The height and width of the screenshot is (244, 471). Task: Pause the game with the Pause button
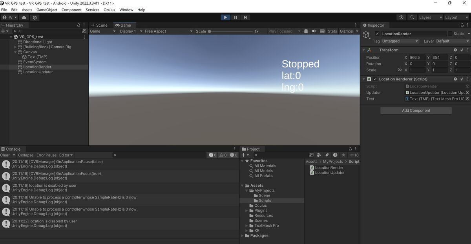tap(235, 17)
